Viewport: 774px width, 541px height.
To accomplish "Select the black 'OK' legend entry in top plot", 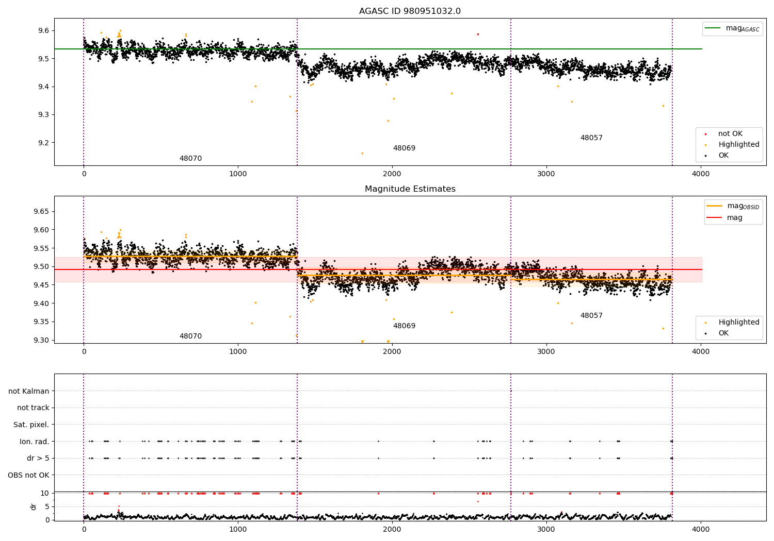I will click(x=717, y=156).
